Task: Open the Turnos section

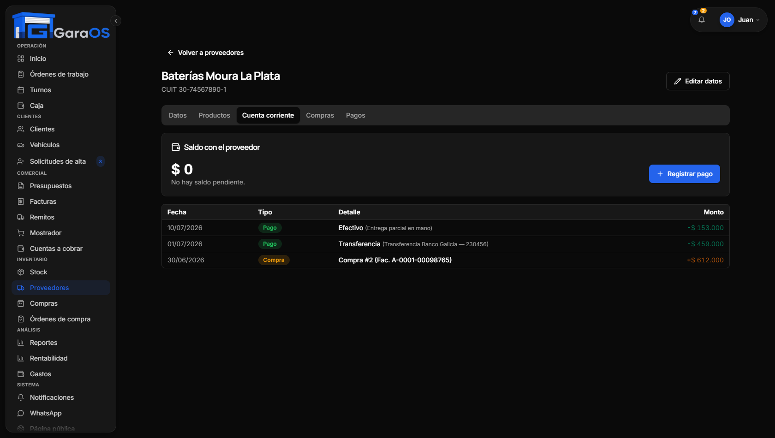Action: [x=61, y=90]
